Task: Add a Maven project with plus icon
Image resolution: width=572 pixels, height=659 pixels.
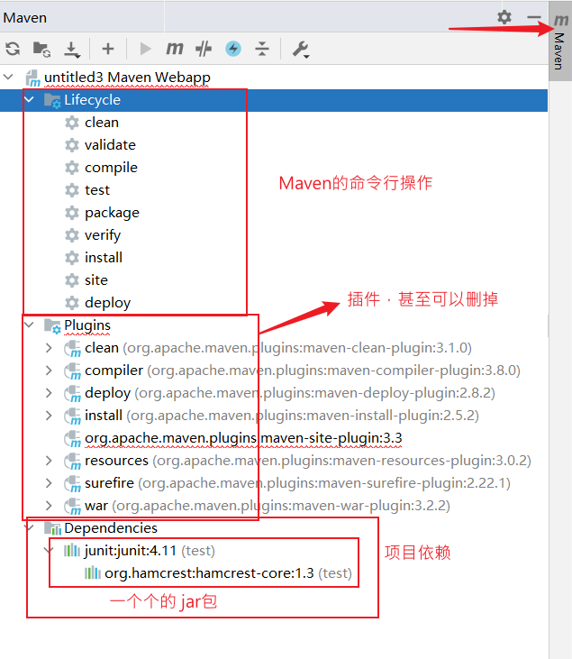Action: point(108,49)
